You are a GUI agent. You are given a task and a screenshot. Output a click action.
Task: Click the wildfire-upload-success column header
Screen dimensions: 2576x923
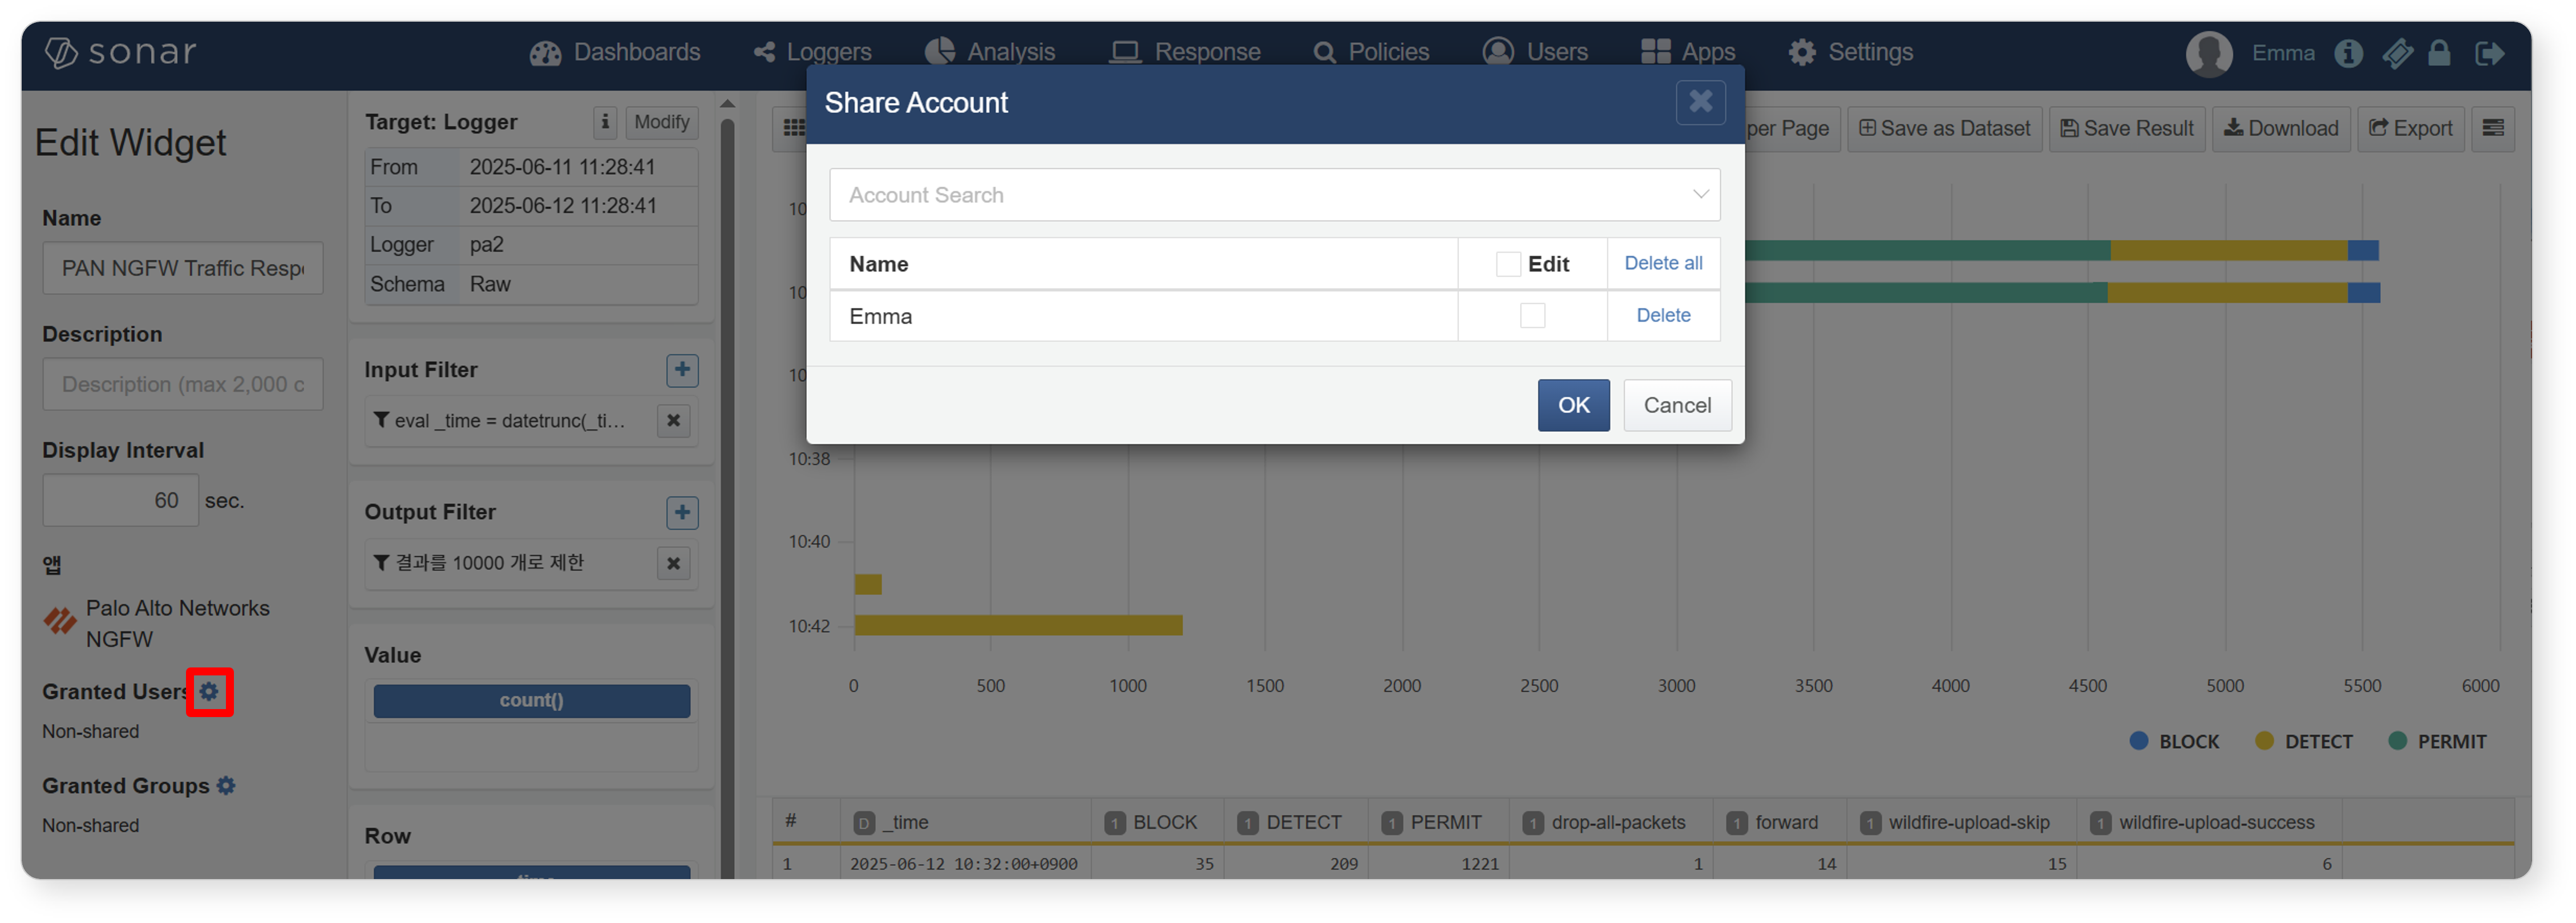(x=2208, y=822)
